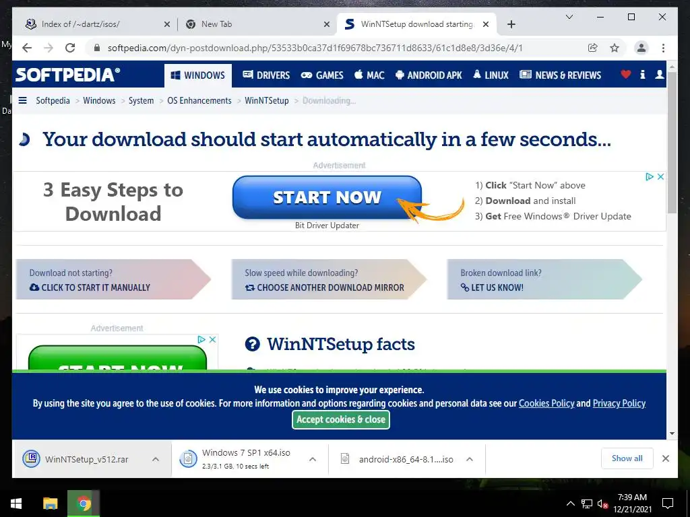The width and height of the screenshot is (690, 517).
Task: Click the user account icon in Softpedia navbar
Action: pos(659,75)
